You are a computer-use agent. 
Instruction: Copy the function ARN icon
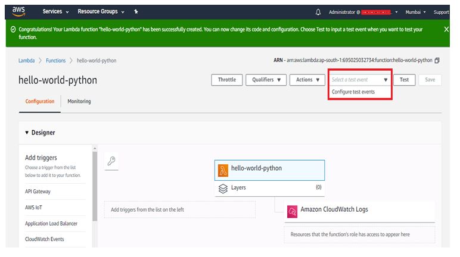[x=437, y=60]
